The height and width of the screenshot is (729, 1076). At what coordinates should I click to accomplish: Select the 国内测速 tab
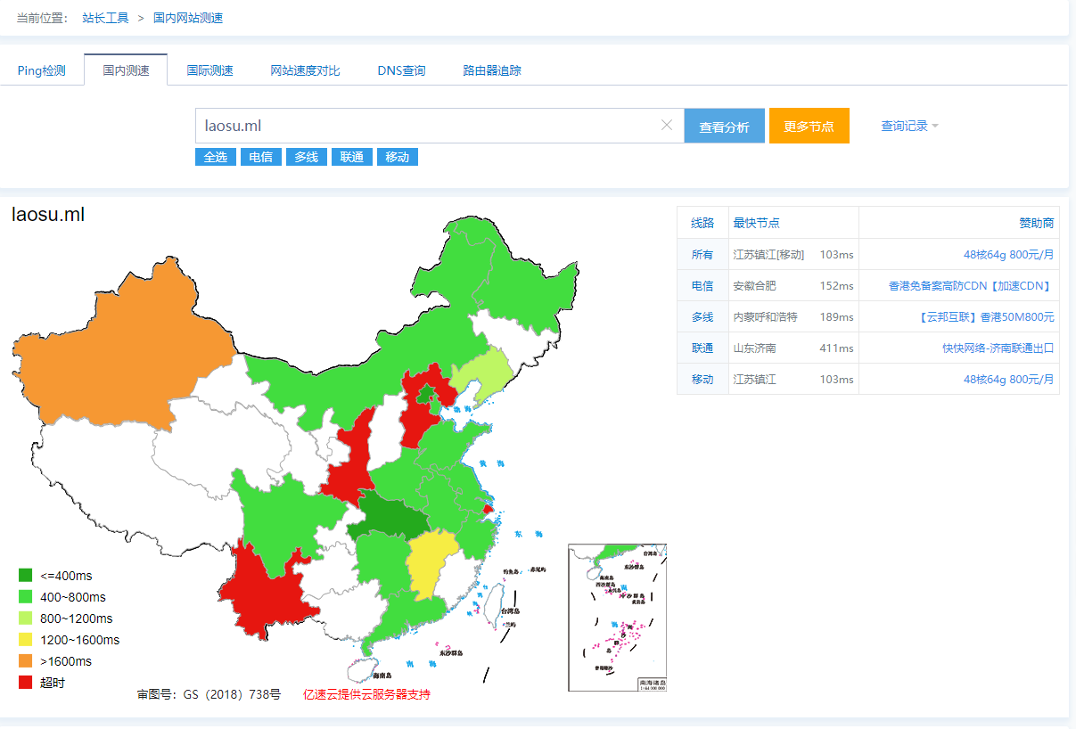[x=126, y=70]
